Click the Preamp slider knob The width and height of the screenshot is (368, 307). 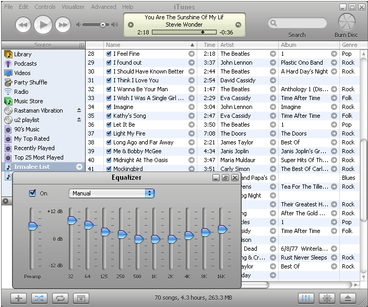coord(33,226)
